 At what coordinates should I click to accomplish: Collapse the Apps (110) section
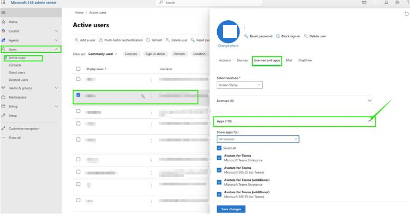click(370, 121)
